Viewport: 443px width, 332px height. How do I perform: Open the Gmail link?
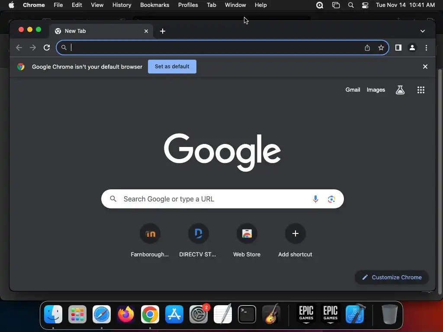pos(353,90)
